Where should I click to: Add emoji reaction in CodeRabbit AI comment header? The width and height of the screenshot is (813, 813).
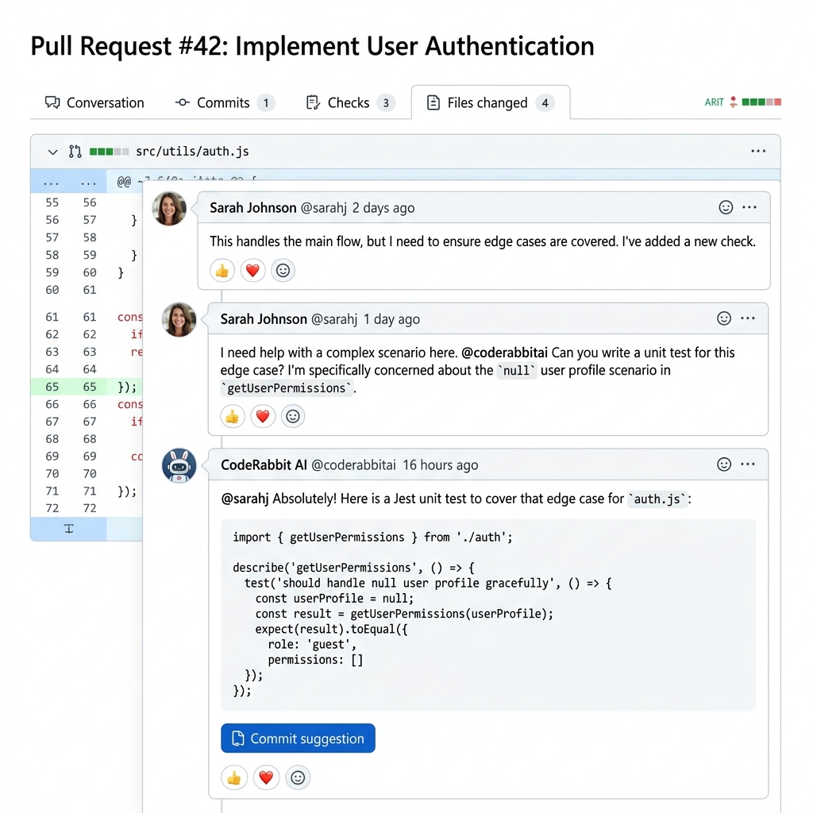tap(724, 464)
